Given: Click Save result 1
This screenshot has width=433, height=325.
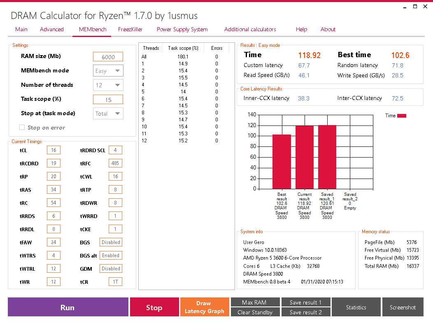Looking at the screenshot, I should pos(306,302).
